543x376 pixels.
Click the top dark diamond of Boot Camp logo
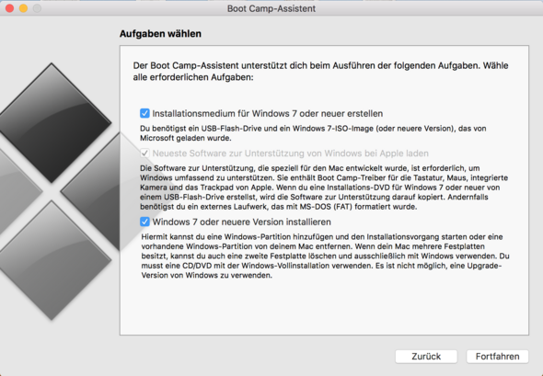pos(52,123)
